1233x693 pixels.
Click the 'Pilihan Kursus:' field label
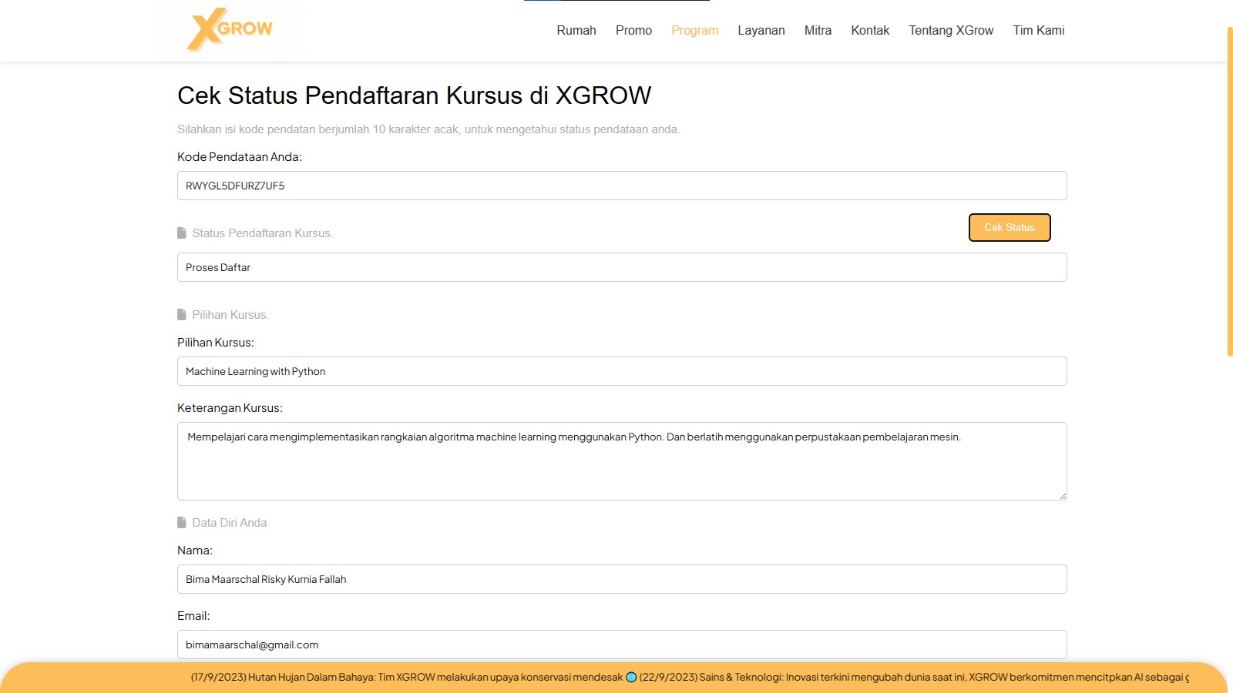click(x=216, y=343)
